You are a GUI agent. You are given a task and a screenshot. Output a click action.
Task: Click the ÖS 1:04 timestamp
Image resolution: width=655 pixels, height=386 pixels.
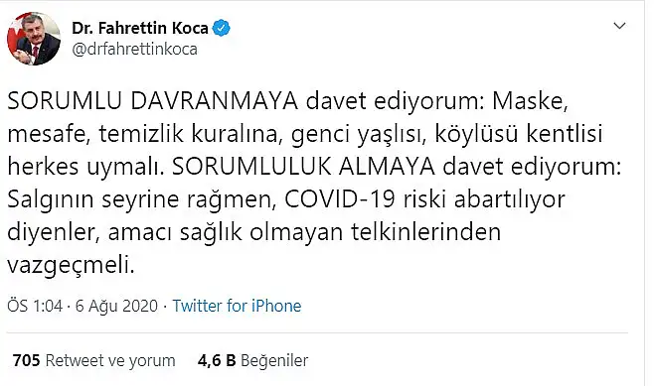coord(35,306)
